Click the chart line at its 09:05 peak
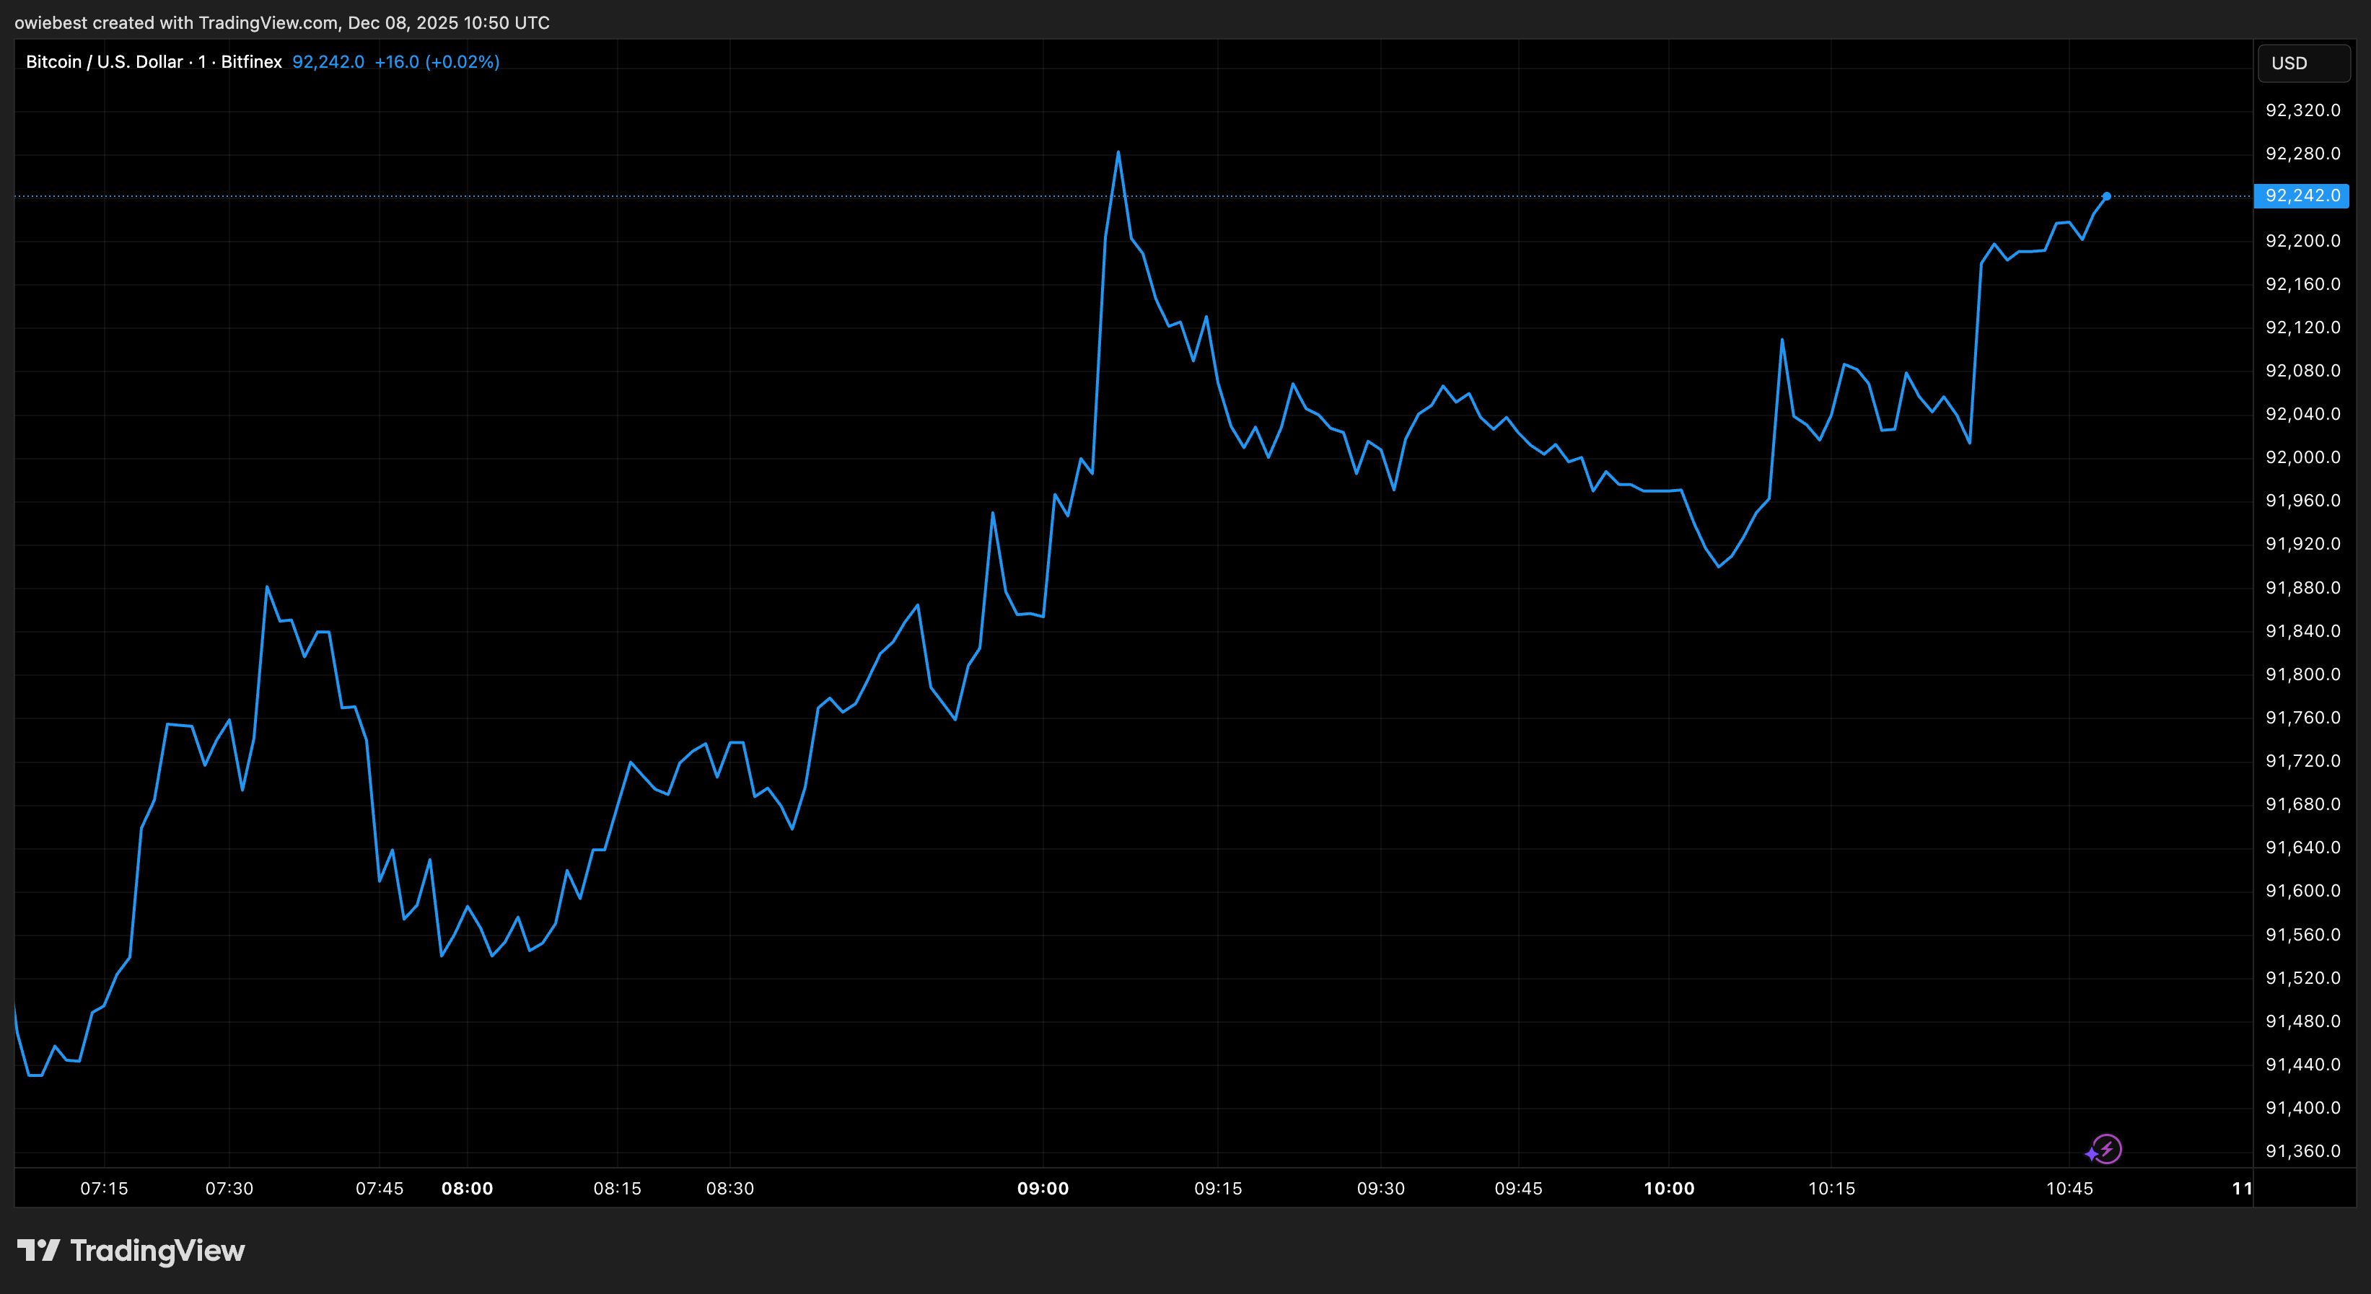The image size is (2371, 1294). click(x=1118, y=153)
